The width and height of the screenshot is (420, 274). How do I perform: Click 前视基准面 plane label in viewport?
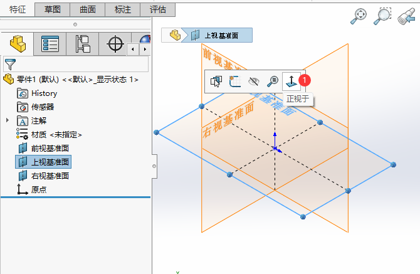click(221, 59)
